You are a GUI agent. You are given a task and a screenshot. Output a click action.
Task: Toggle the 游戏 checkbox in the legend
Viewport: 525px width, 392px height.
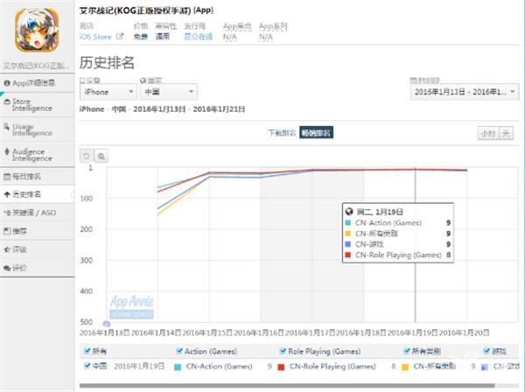point(486,351)
